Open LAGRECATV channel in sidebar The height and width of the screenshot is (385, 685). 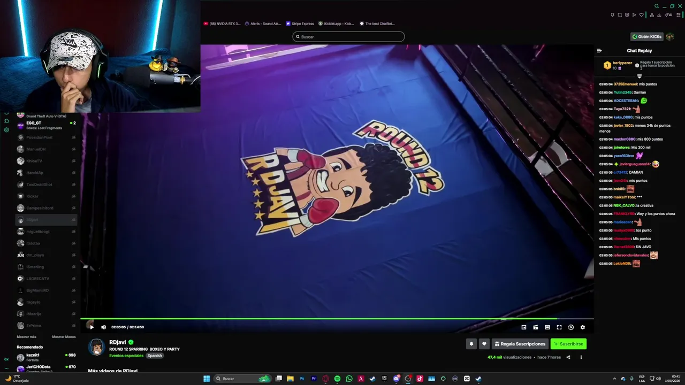click(47, 279)
